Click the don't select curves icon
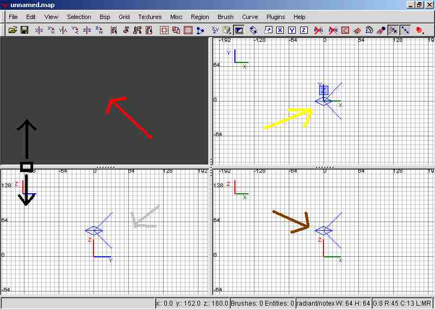The height and width of the screenshot is (310, 435). point(333,30)
